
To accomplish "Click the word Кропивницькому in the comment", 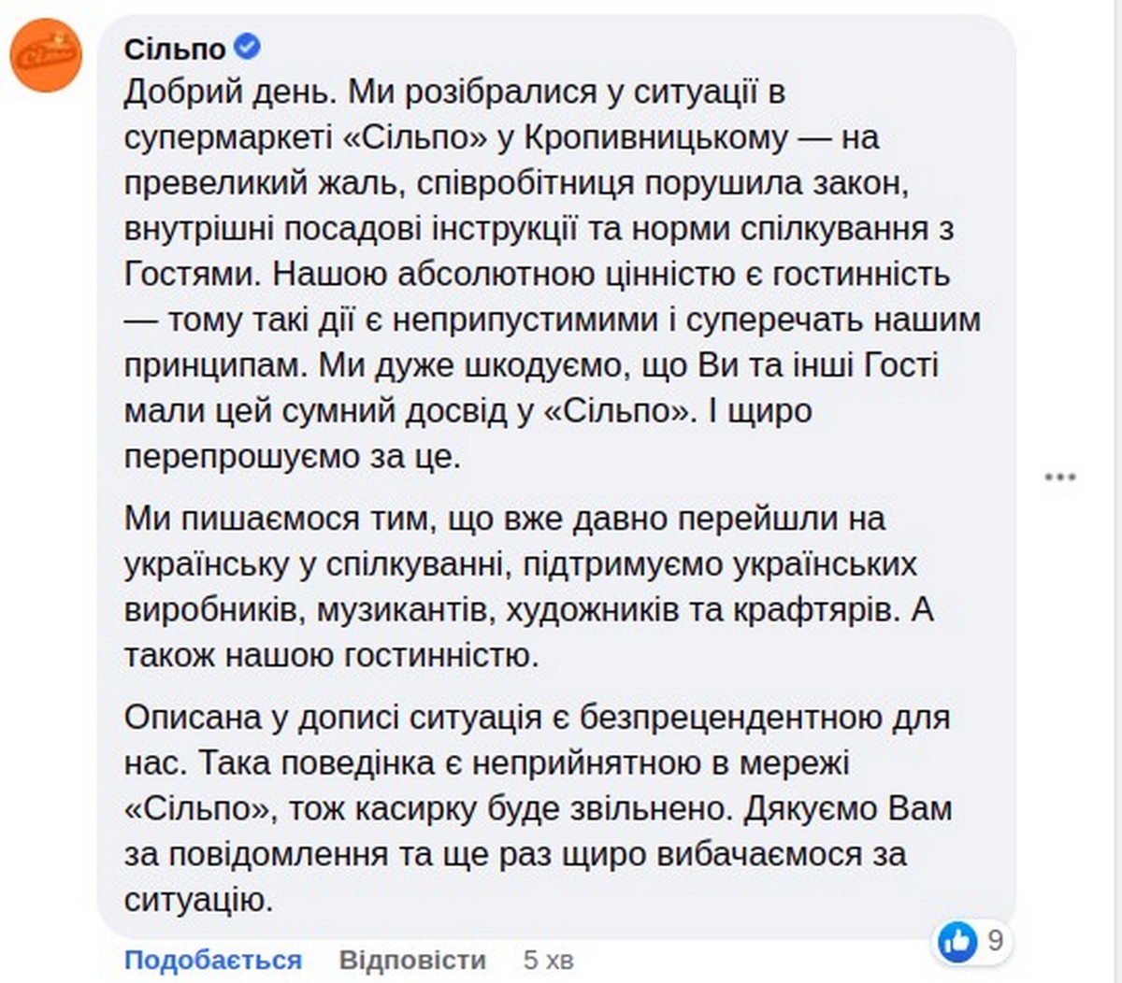I will tap(656, 137).
